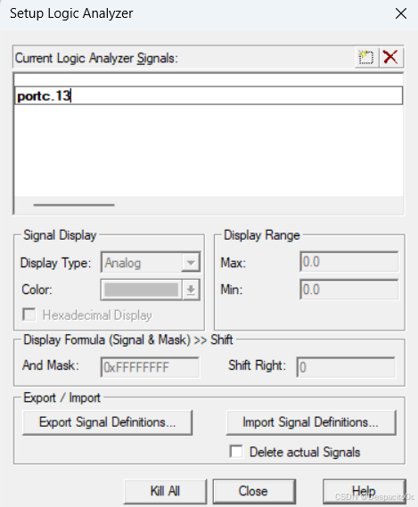Click the red Delete signal icon
The width and height of the screenshot is (418, 507).
(x=391, y=58)
